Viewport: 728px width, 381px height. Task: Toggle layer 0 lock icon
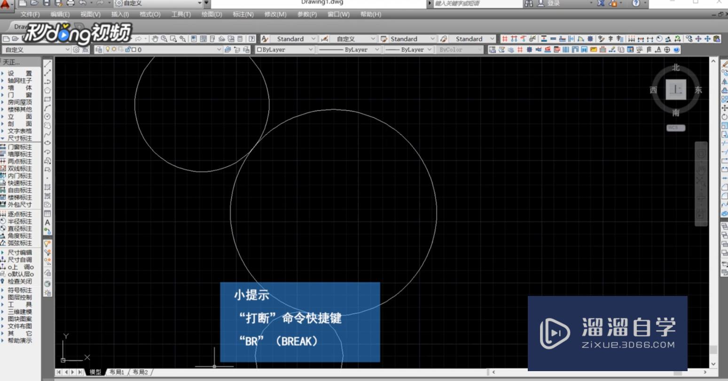127,49
